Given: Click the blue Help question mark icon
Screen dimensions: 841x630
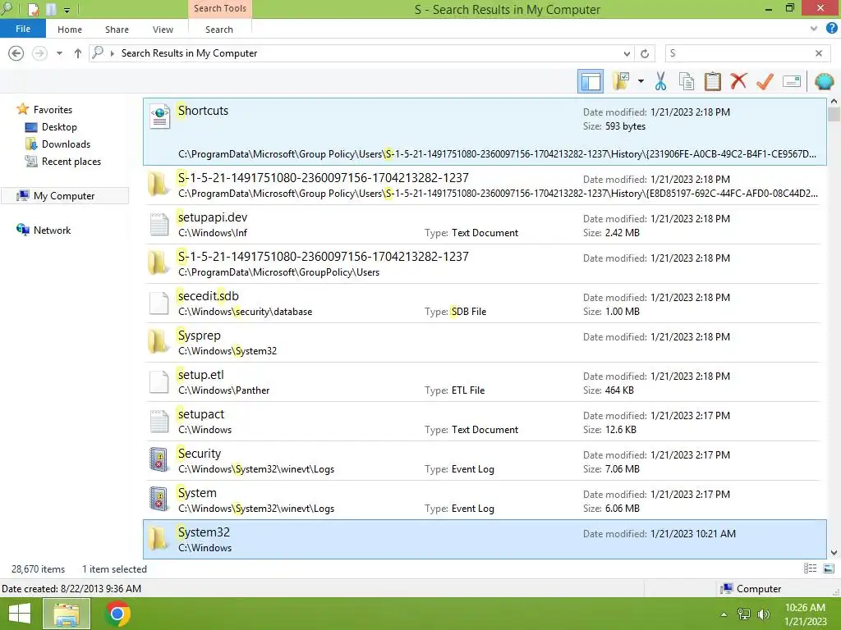Looking at the screenshot, I should tap(831, 29).
